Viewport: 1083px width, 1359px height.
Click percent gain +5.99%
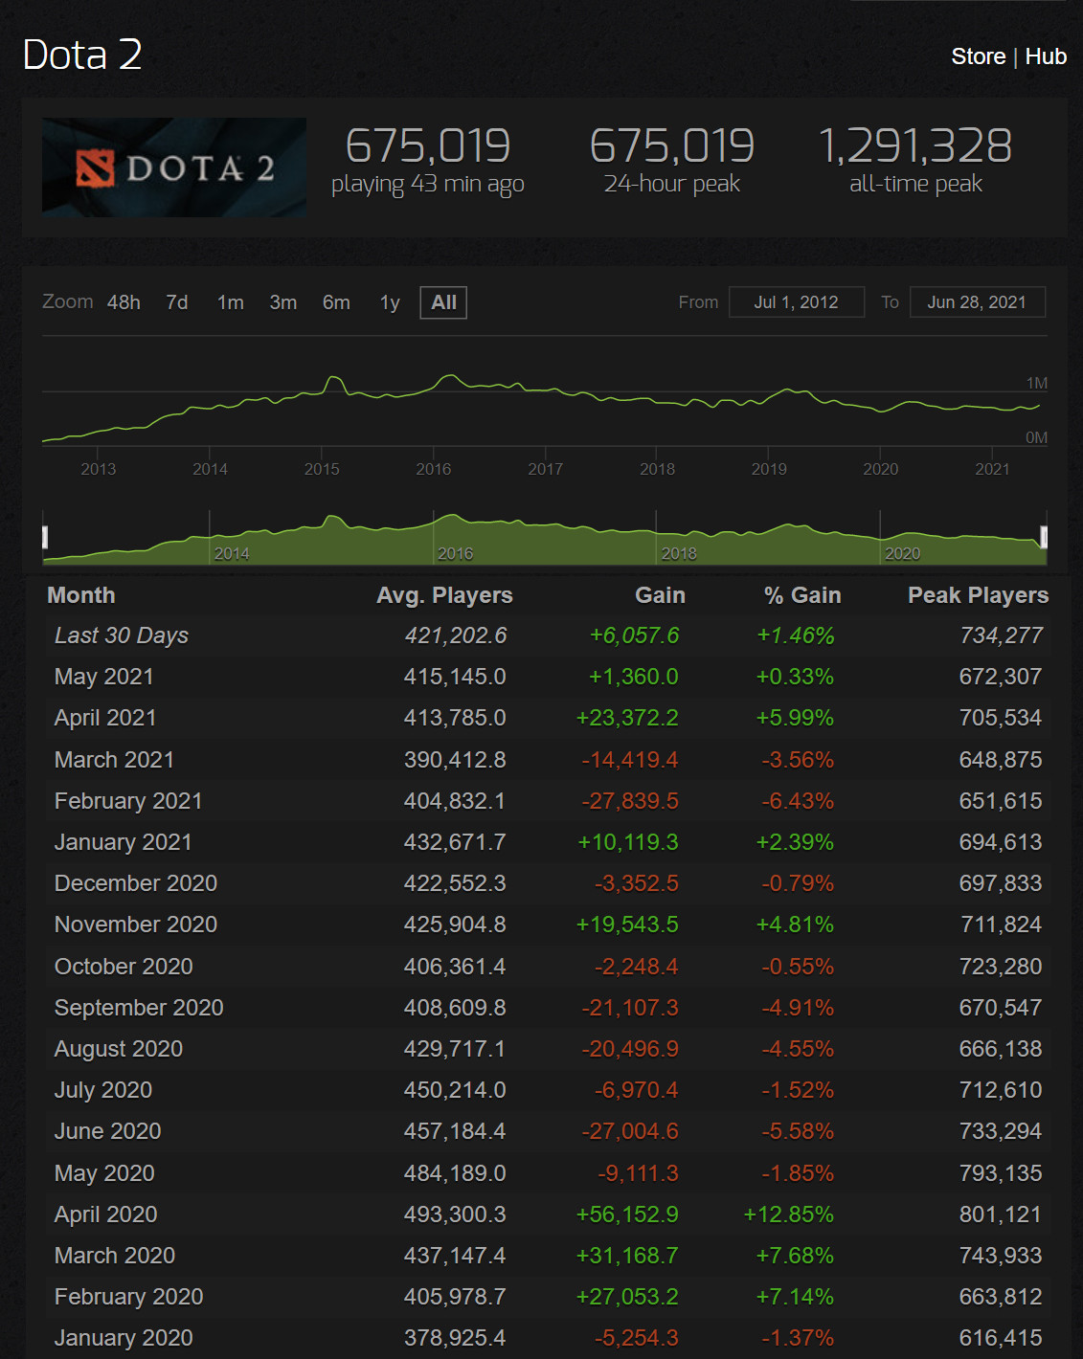point(795,718)
